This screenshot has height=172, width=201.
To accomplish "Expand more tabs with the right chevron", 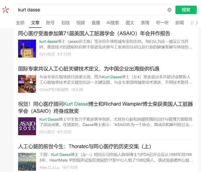I will [197, 23].
